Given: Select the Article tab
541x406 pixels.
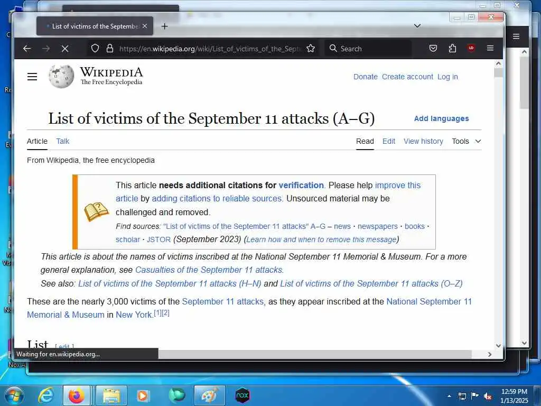Looking at the screenshot, I should point(37,141).
